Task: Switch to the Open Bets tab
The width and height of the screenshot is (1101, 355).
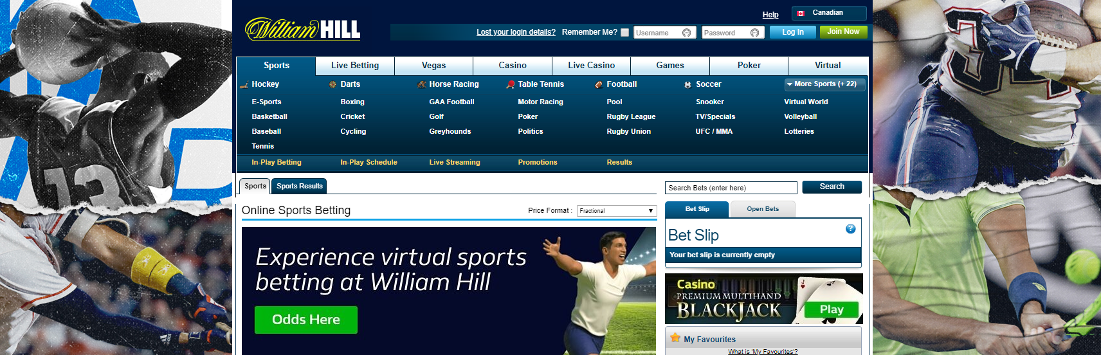Action: pyautogui.click(x=763, y=209)
